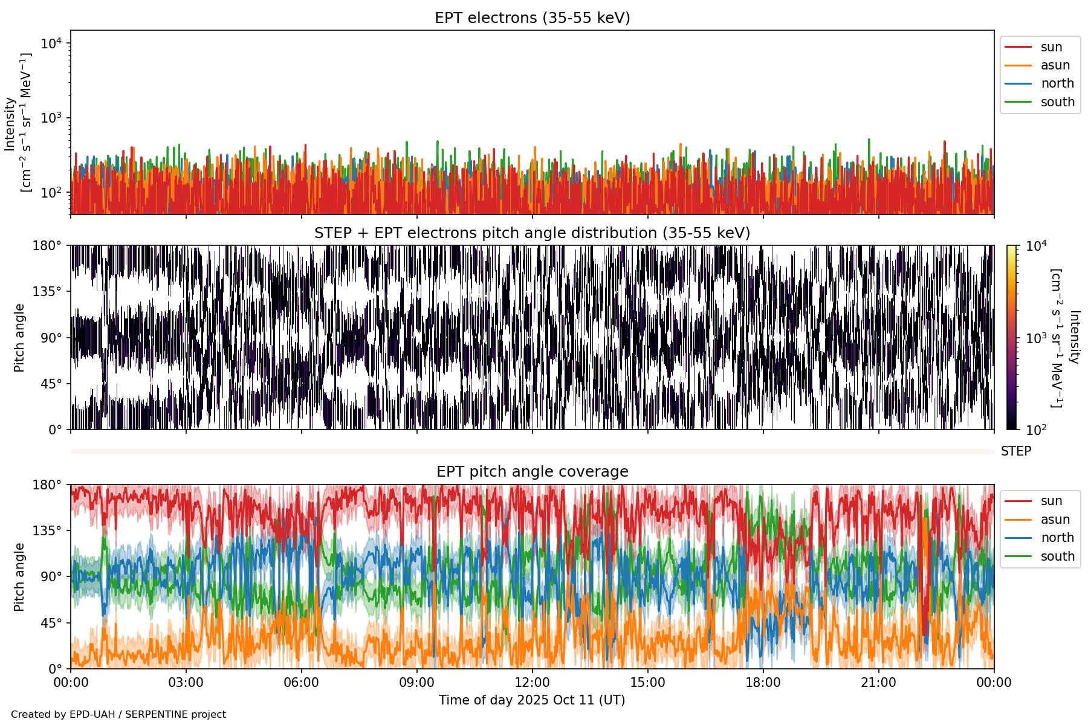This screenshot has height=725, width=1088.
Task: Click sun entry in the bottom legend
Action: [1051, 501]
